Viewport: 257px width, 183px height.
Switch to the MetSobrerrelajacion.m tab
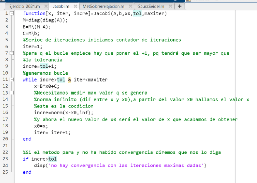(x=103, y=6)
